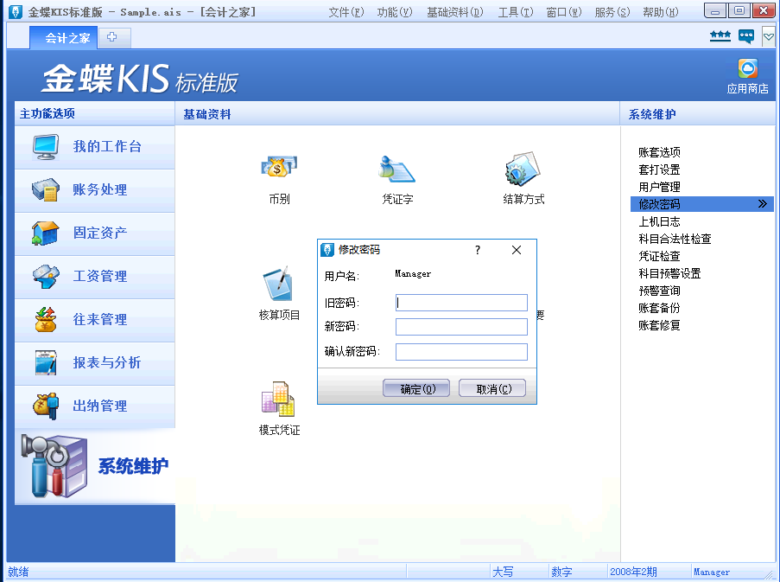Image resolution: width=780 pixels, height=582 pixels.
Task: Open 套打设置 in system maintenance list
Action: click(659, 169)
